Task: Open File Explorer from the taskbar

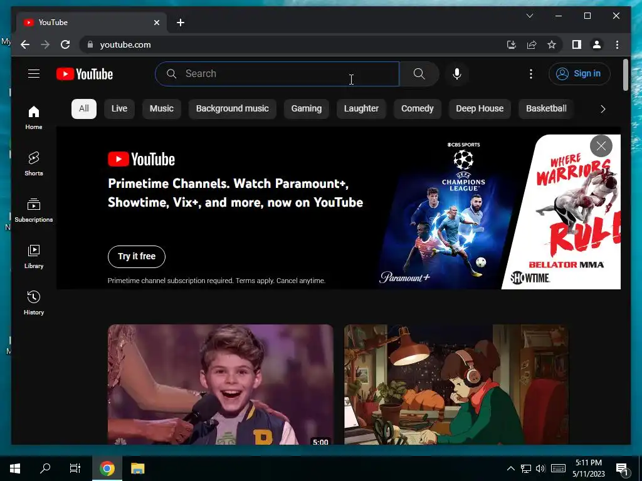Action: [x=137, y=468]
